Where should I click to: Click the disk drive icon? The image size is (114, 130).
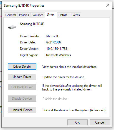click(x=12, y=27)
